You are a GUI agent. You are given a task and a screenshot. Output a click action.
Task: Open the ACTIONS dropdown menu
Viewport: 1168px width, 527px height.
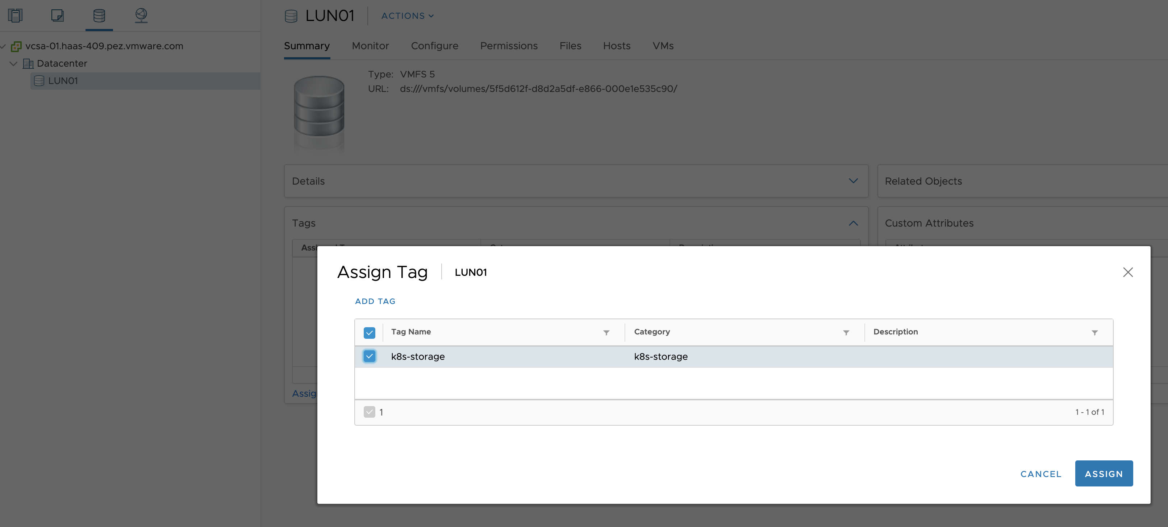pyautogui.click(x=407, y=16)
